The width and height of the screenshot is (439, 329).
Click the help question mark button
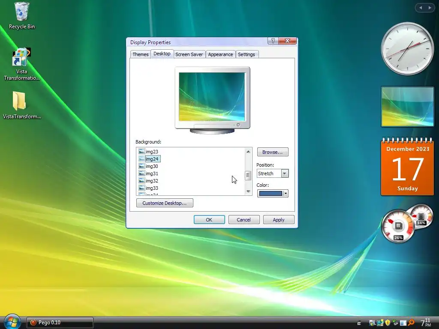point(273,41)
